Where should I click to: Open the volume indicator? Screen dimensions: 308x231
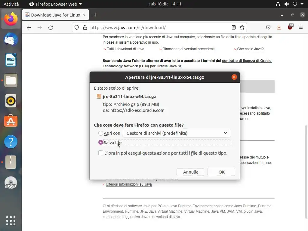pos(287,4)
